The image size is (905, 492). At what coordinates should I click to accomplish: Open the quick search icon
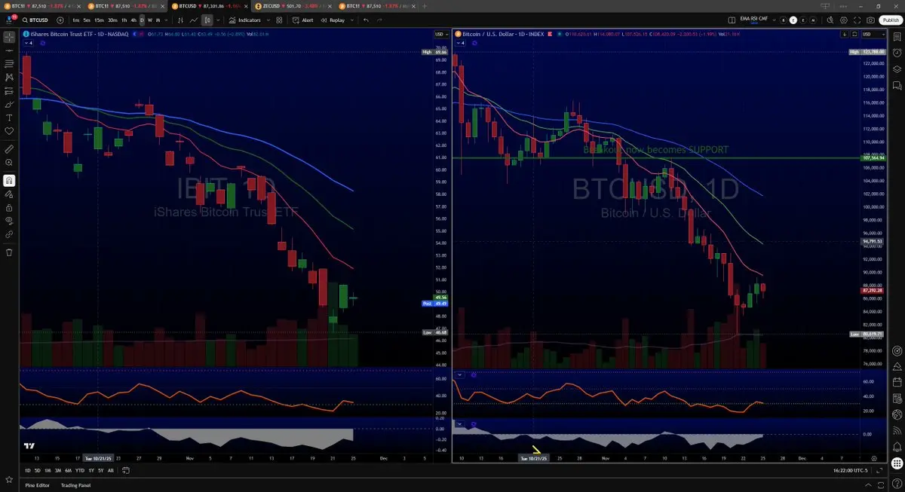point(830,20)
